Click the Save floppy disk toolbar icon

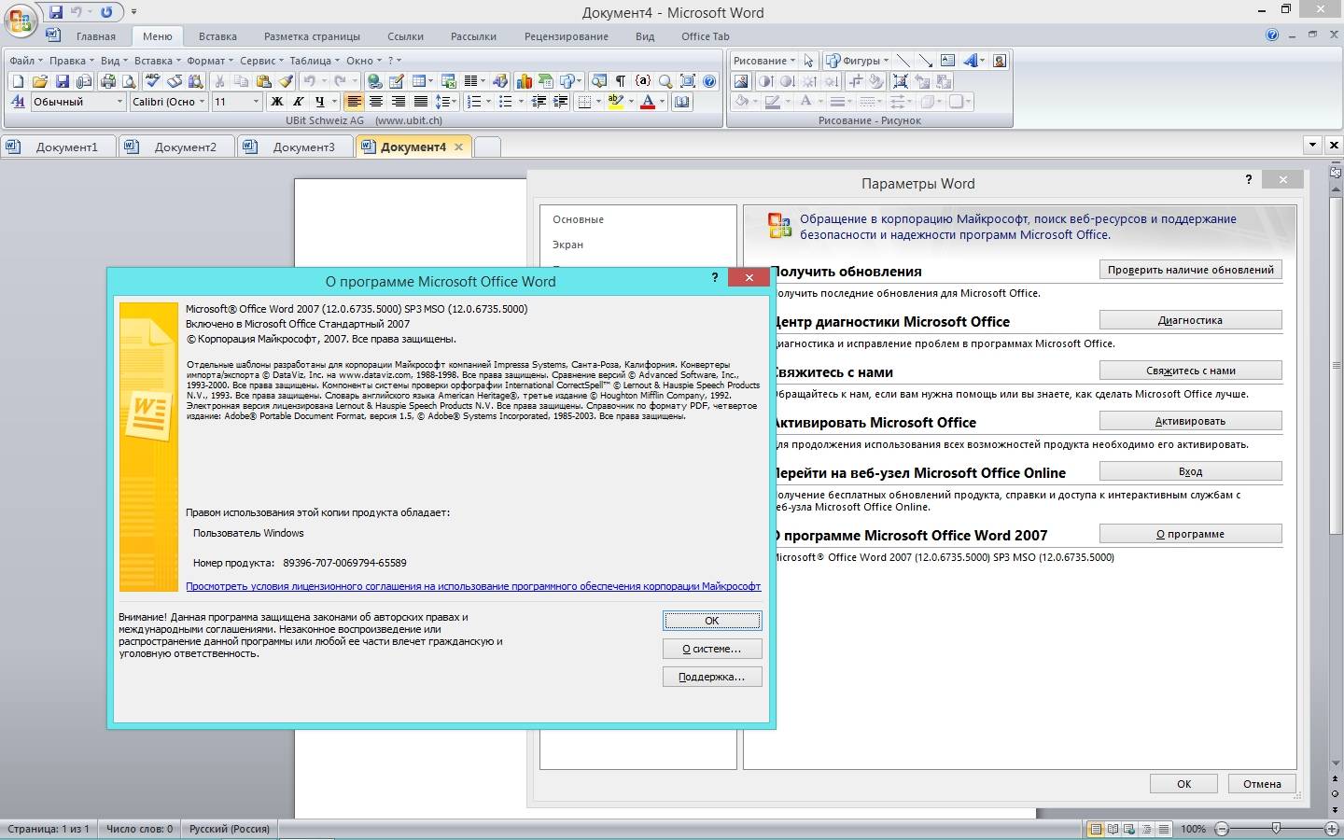62,81
